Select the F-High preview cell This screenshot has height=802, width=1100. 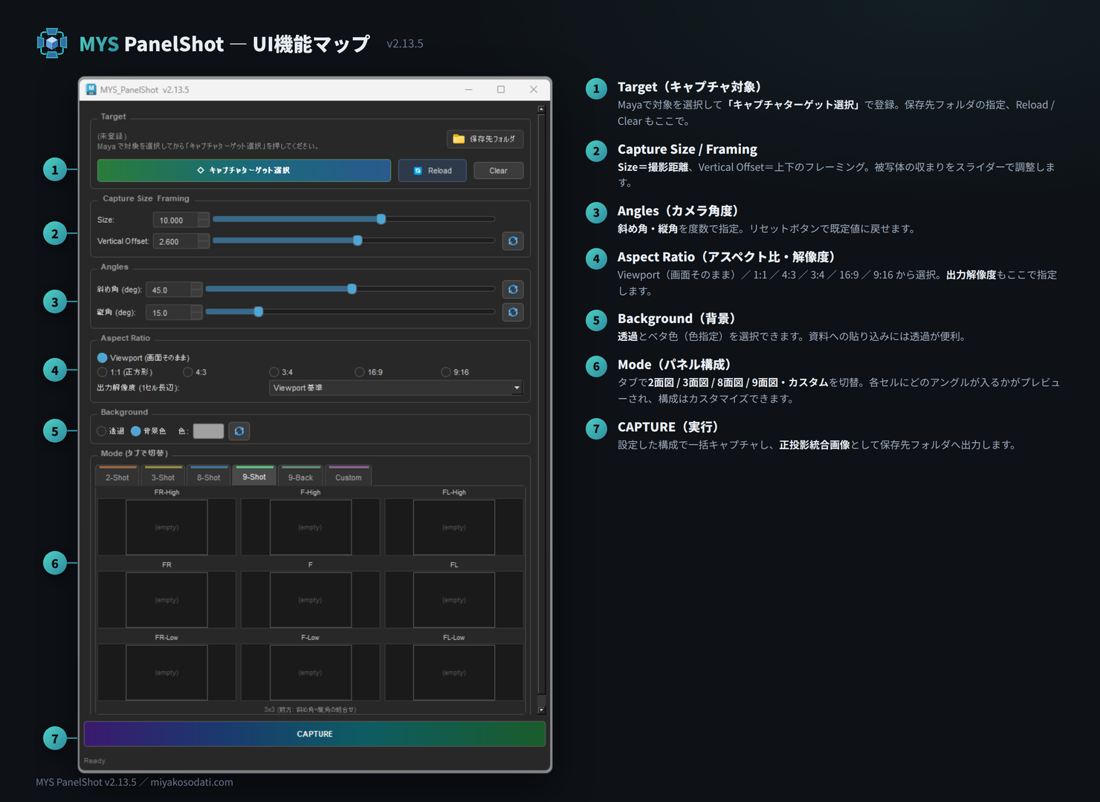(x=311, y=527)
